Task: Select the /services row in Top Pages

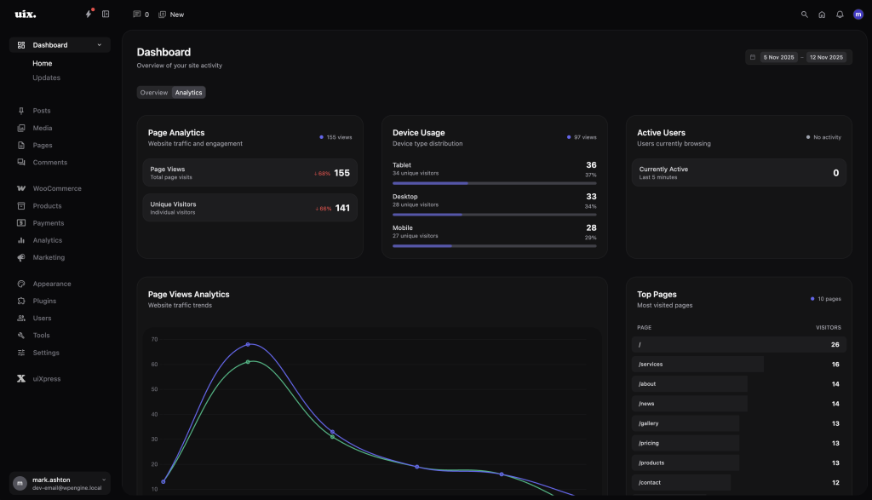Action: [x=697, y=365]
